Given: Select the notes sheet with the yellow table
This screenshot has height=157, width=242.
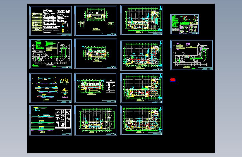Looking at the screenshot, I should point(51,21).
